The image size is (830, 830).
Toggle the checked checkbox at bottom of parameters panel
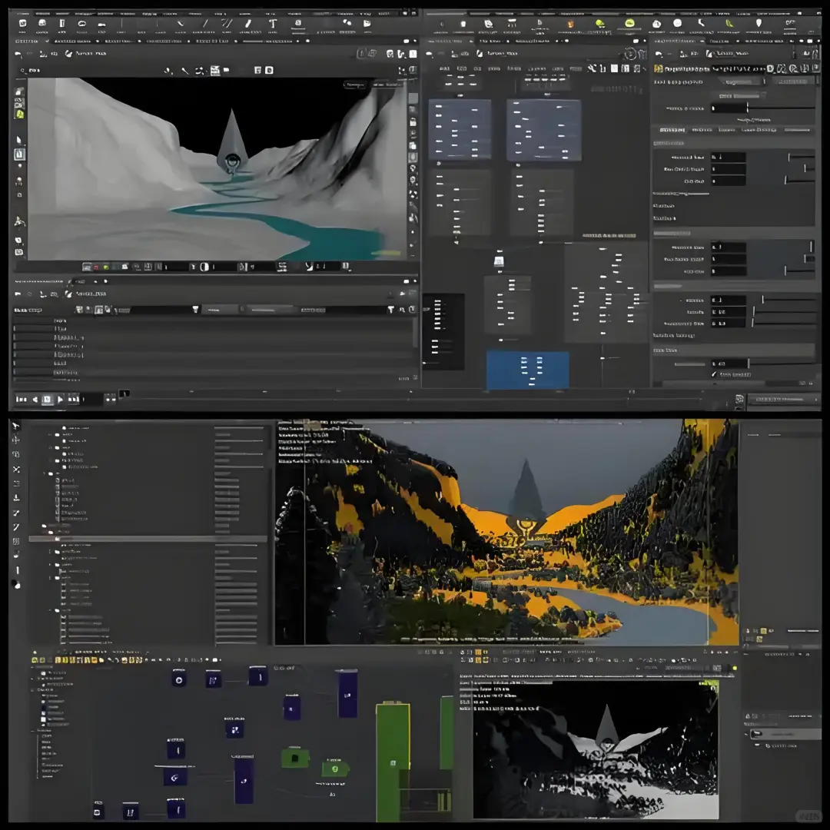(714, 374)
